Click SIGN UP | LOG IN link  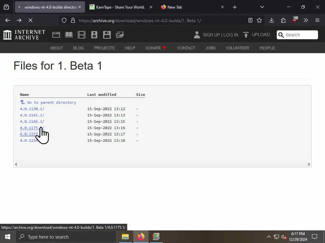[220, 35]
